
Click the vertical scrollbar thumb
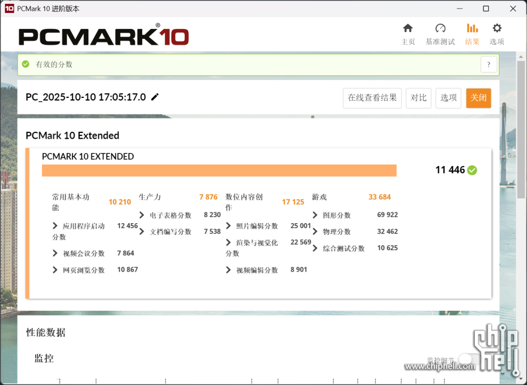pyautogui.click(x=521, y=129)
